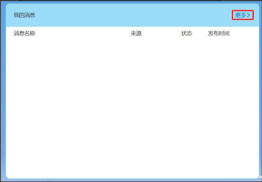262x182 pixels.
Task: Pick the source header labeled 来源
Action: click(136, 33)
